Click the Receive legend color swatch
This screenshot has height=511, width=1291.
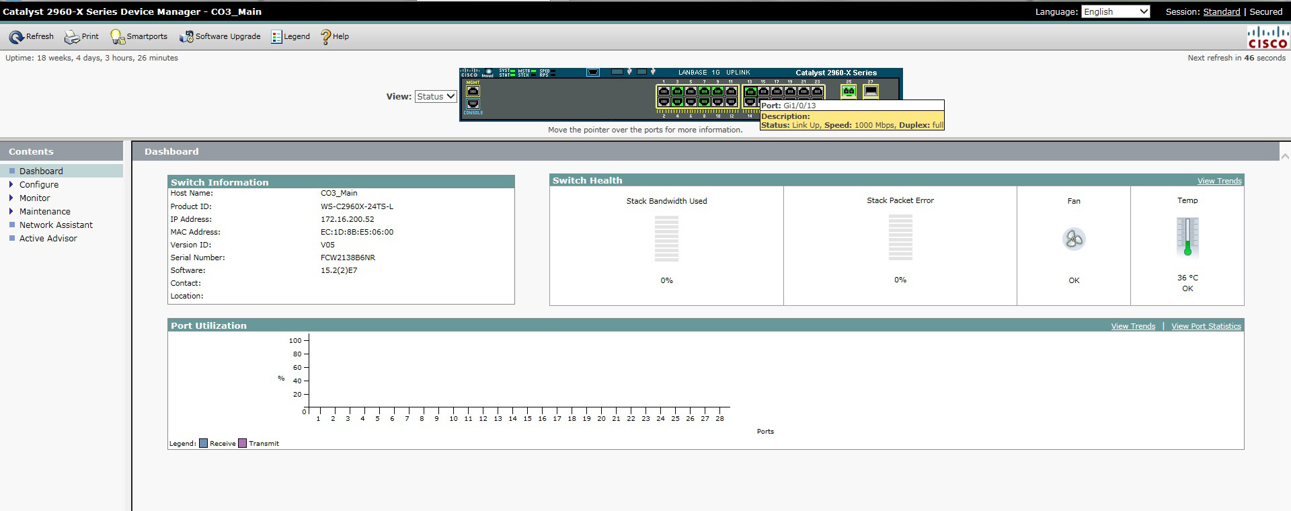(203, 443)
